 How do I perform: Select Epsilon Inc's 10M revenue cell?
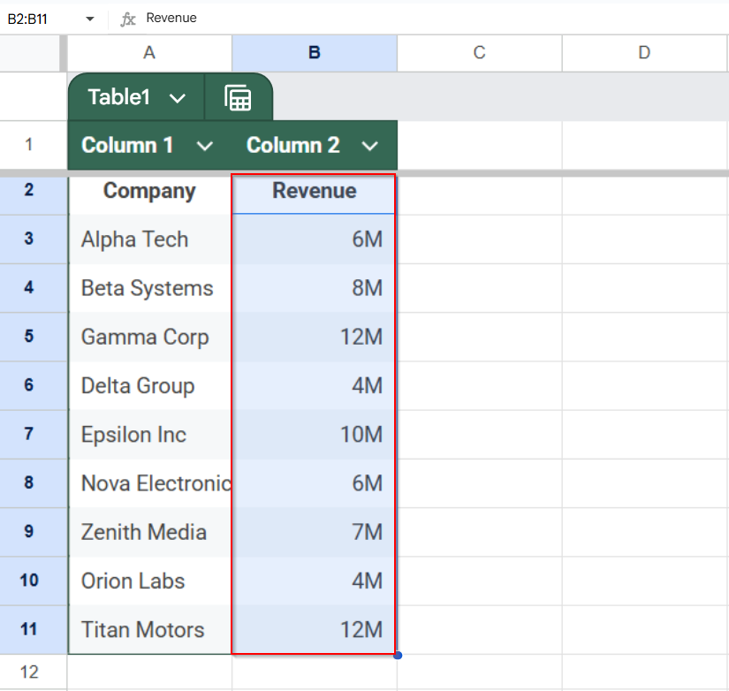coord(315,435)
